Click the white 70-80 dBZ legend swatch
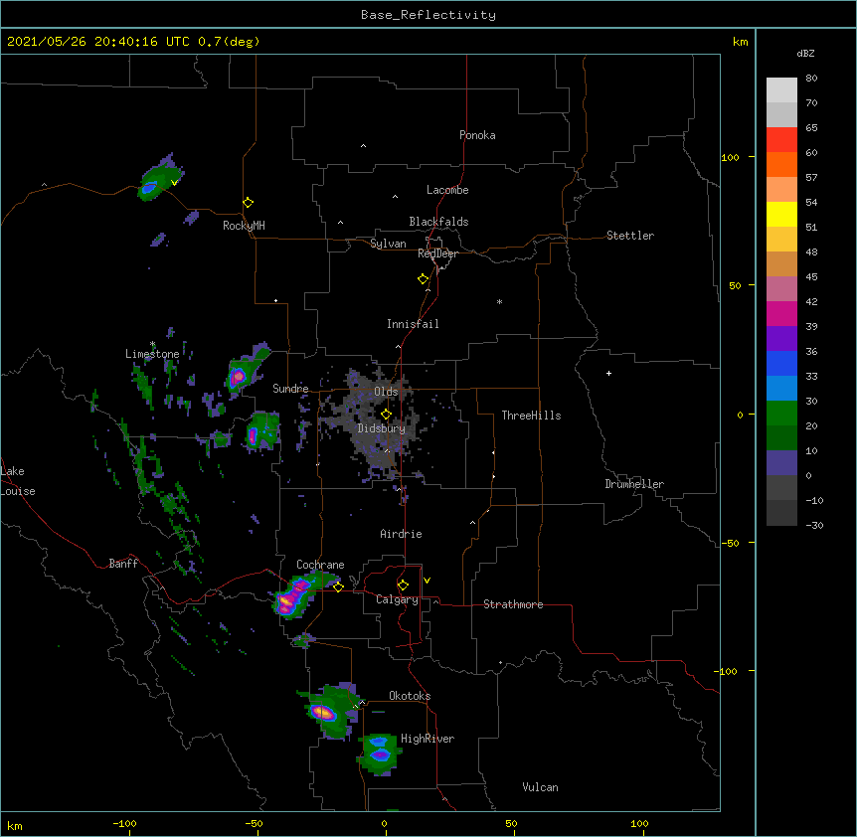Screen dimensions: 857x837 pyautogui.click(x=781, y=90)
